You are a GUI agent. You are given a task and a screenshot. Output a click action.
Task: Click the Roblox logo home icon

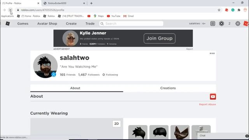coord(8,23)
